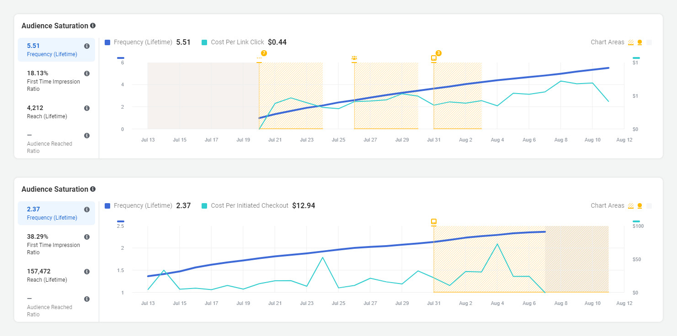Screen dimensions: 677x336
Task: Click the device event marker above bottom chart
Action: [x=434, y=222]
